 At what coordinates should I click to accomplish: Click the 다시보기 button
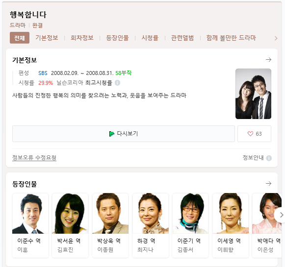coord(124,134)
